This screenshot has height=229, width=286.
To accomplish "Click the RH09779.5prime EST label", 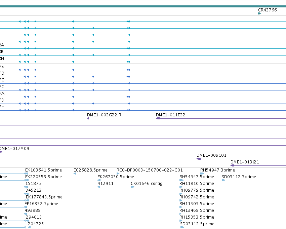I will coord(197,190).
